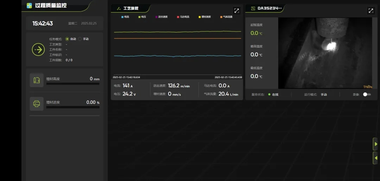Click the 增材进度 progress bar

click(x=72, y=107)
